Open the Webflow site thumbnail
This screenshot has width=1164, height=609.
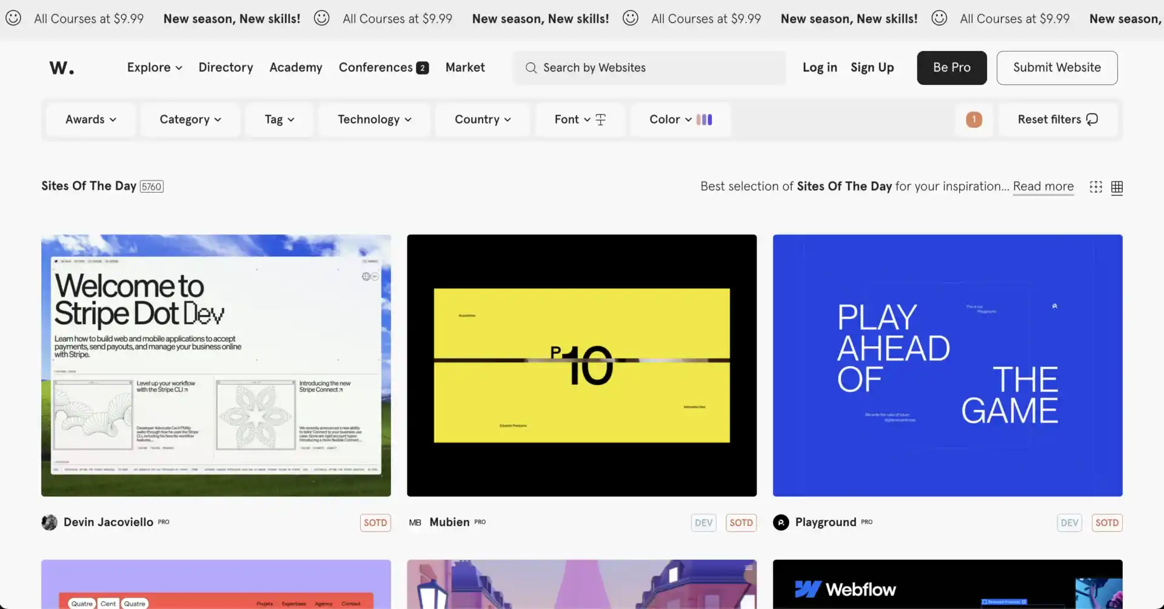tap(948, 584)
